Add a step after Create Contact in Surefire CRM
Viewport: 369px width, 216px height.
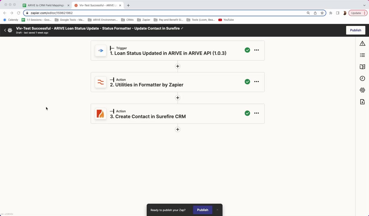[x=178, y=129]
